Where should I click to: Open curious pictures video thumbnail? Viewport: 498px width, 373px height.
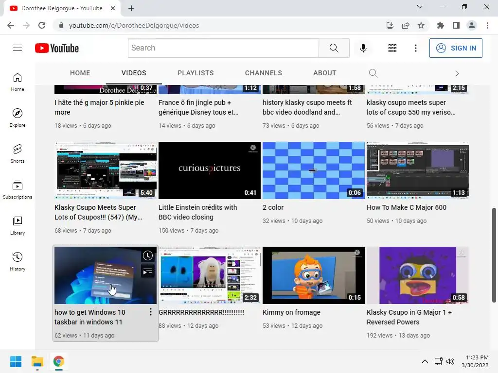click(209, 170)
